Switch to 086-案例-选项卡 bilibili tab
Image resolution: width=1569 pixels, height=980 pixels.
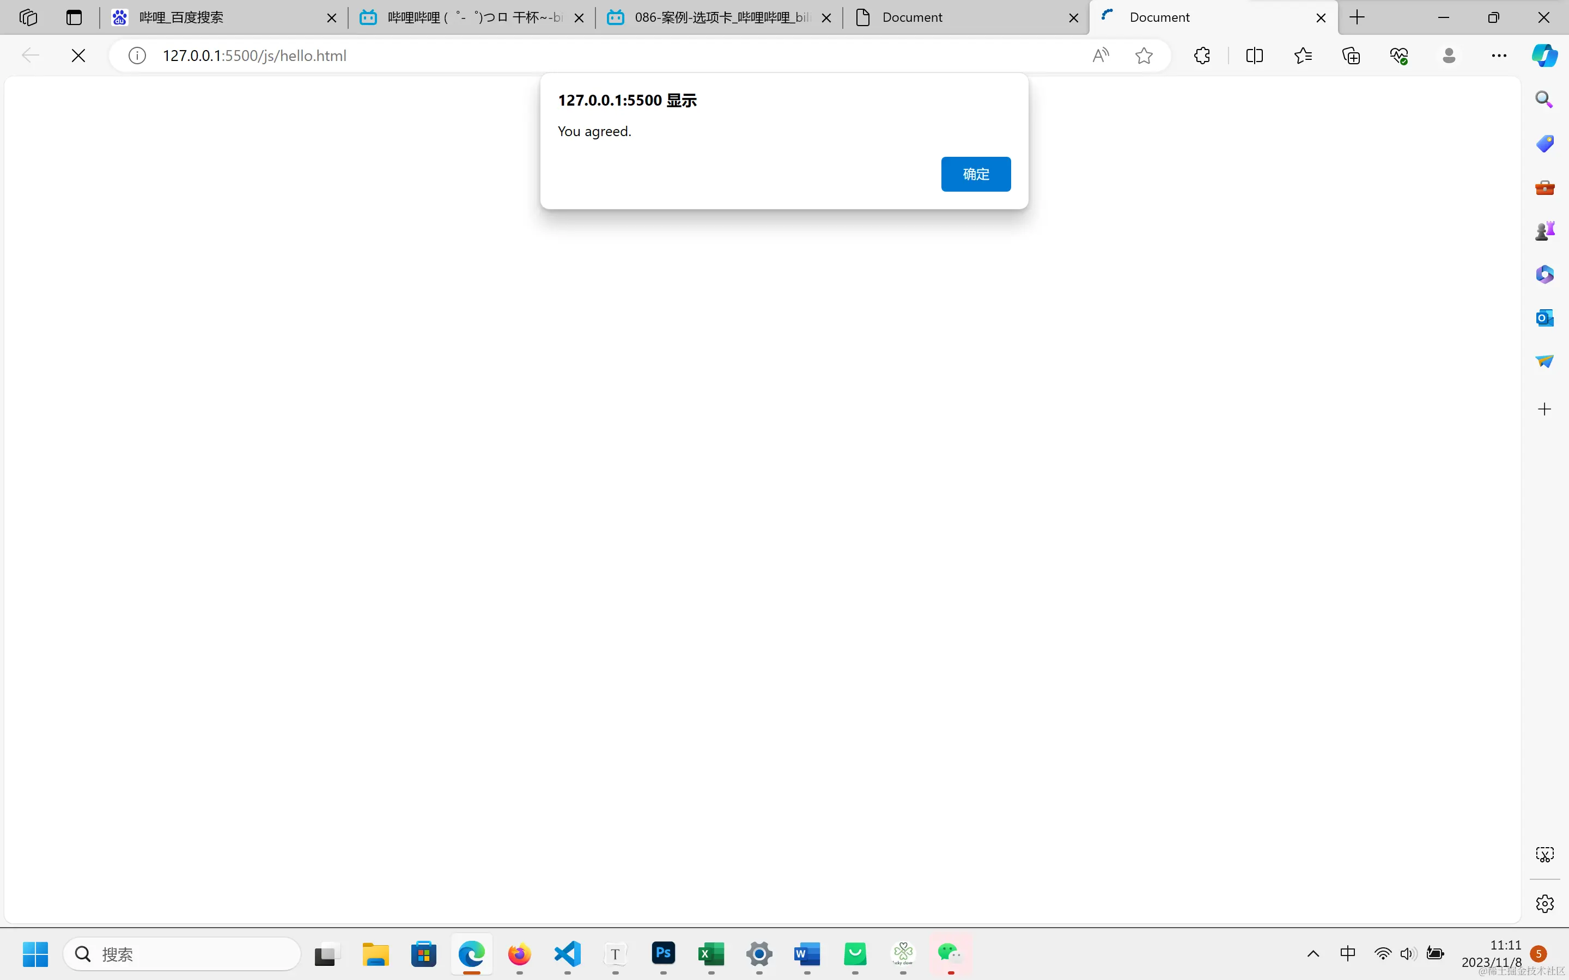[x=713, y=17]
